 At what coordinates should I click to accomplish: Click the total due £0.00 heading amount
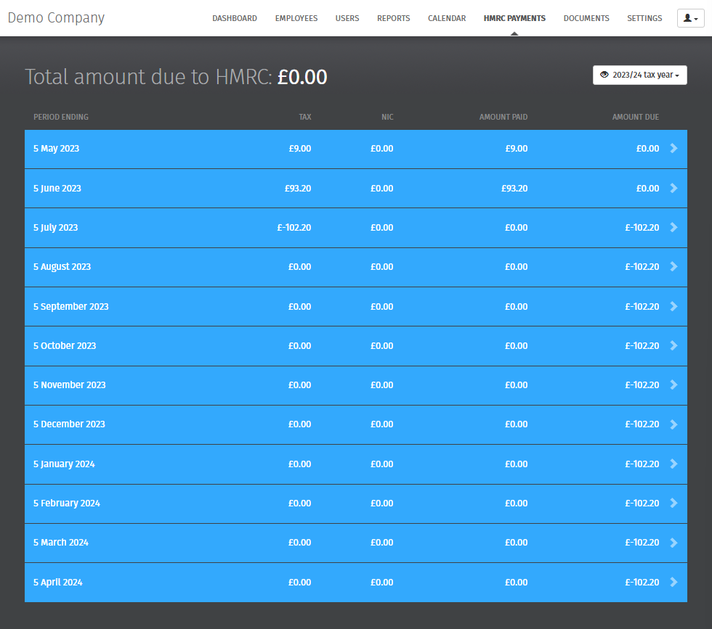pyautogui.click(x=302, y=77)
